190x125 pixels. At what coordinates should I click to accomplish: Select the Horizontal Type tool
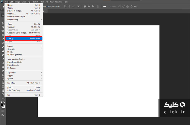point(3,79)
